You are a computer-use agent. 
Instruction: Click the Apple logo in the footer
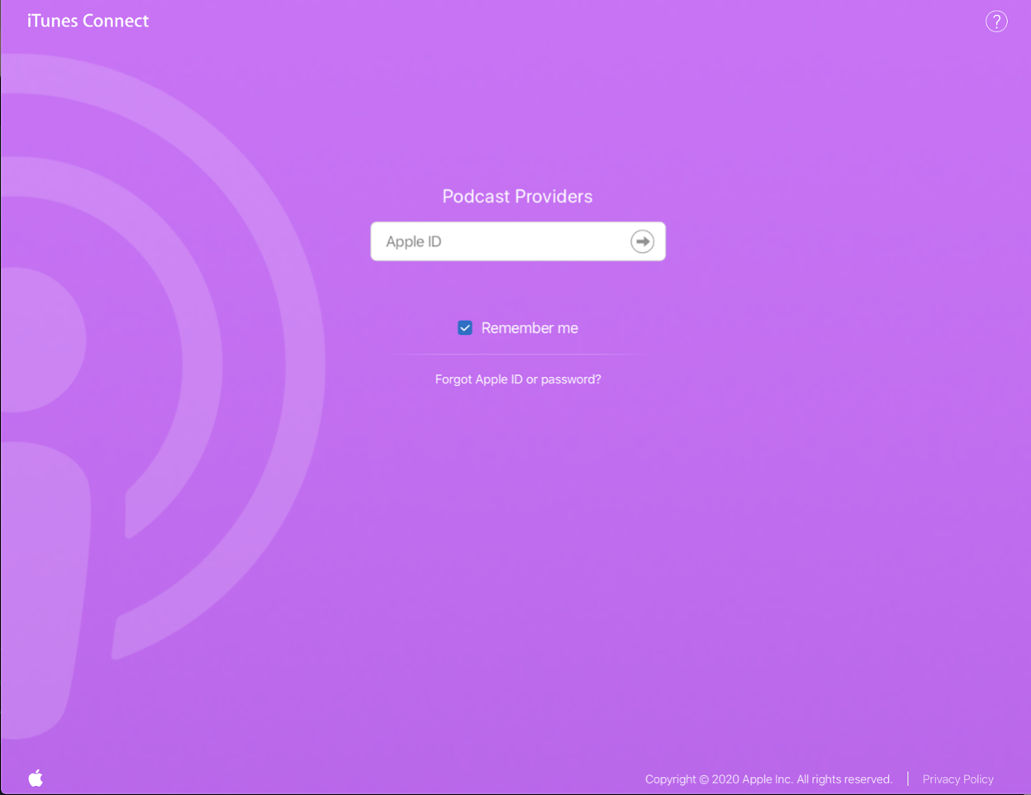pos(36,778)
